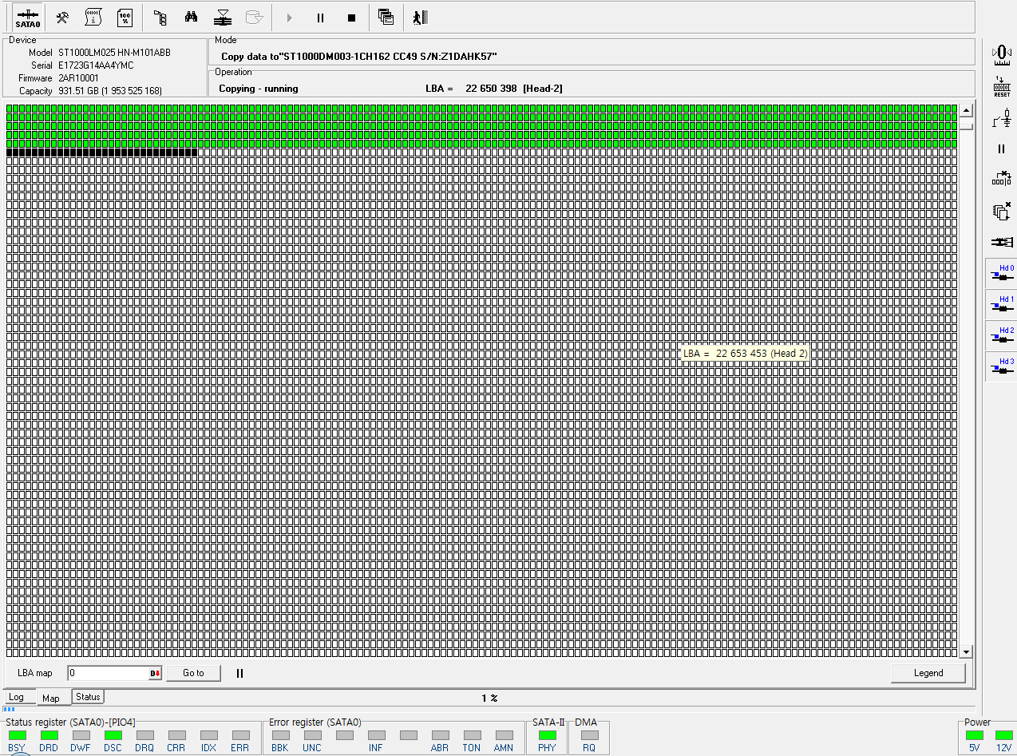Click the grayed disk export icon
This screenshot has width=1017, height=756.
(255, 17)
